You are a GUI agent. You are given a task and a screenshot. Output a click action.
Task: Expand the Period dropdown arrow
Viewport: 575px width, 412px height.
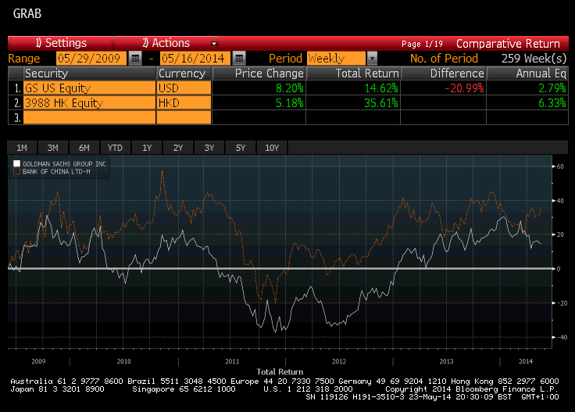click(x=372, y=59)
